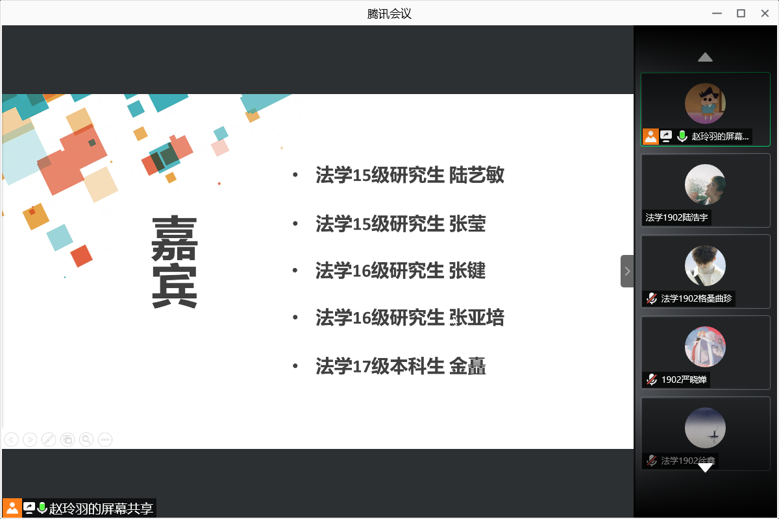Select 法学1902陆浩宇 participant tile

point(705,190)
